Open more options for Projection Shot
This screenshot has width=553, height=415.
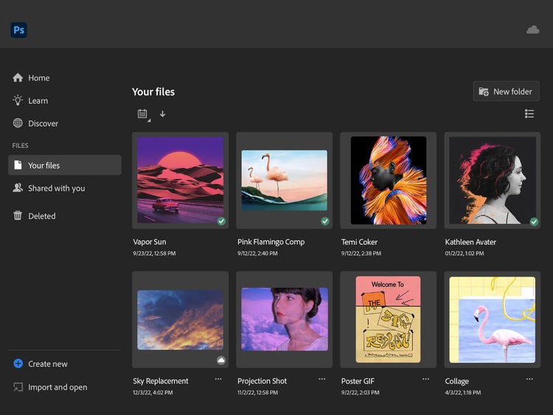pos(322,379)
